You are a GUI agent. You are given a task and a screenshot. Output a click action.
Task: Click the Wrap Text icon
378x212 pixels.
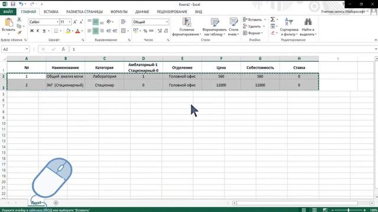point(123,22)
